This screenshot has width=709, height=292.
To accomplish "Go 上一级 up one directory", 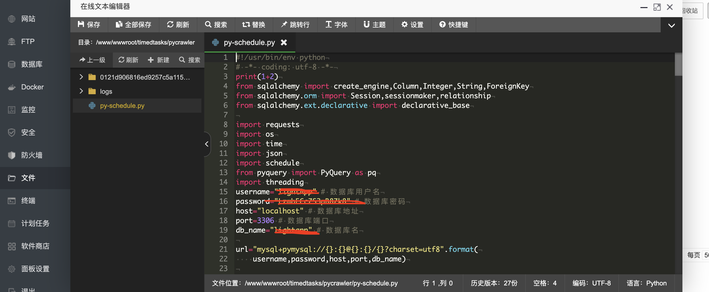I will (x=92, y=60).
